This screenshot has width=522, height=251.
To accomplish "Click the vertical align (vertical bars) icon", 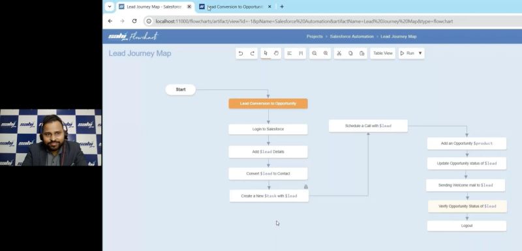I will click(301, 53).
